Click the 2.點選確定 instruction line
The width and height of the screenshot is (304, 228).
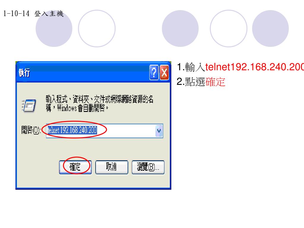(x=201, y=82)
